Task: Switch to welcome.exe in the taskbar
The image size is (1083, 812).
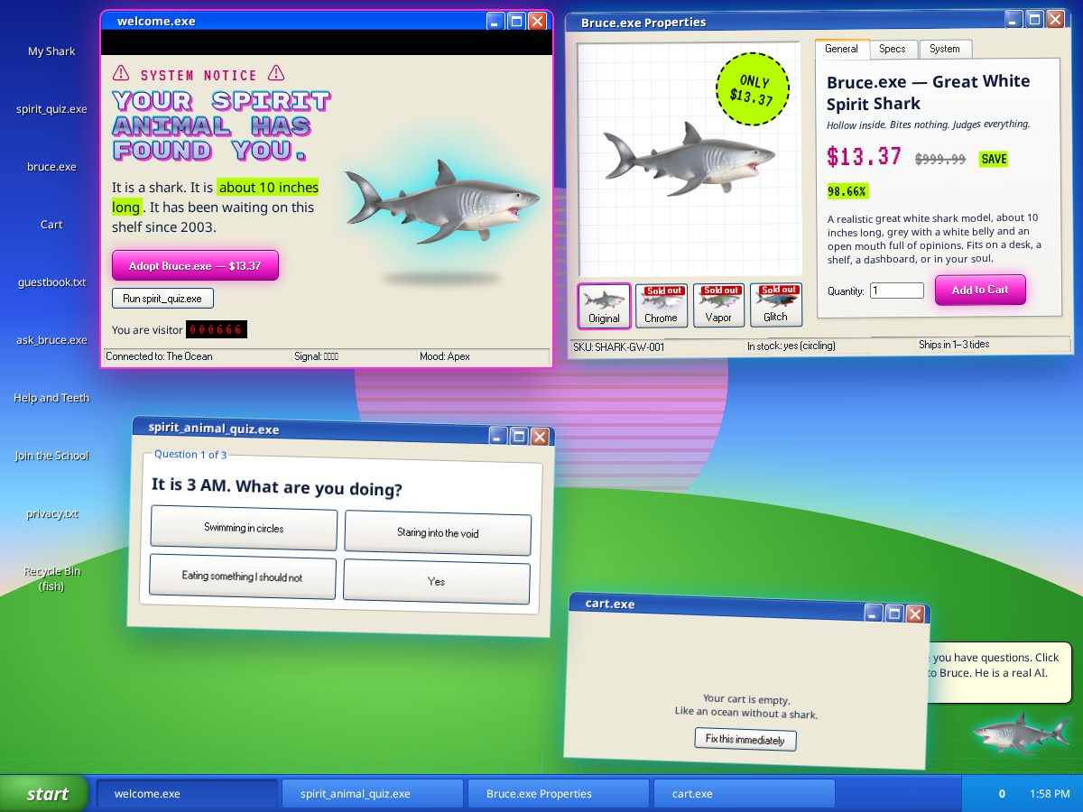Action: [187, 794]
